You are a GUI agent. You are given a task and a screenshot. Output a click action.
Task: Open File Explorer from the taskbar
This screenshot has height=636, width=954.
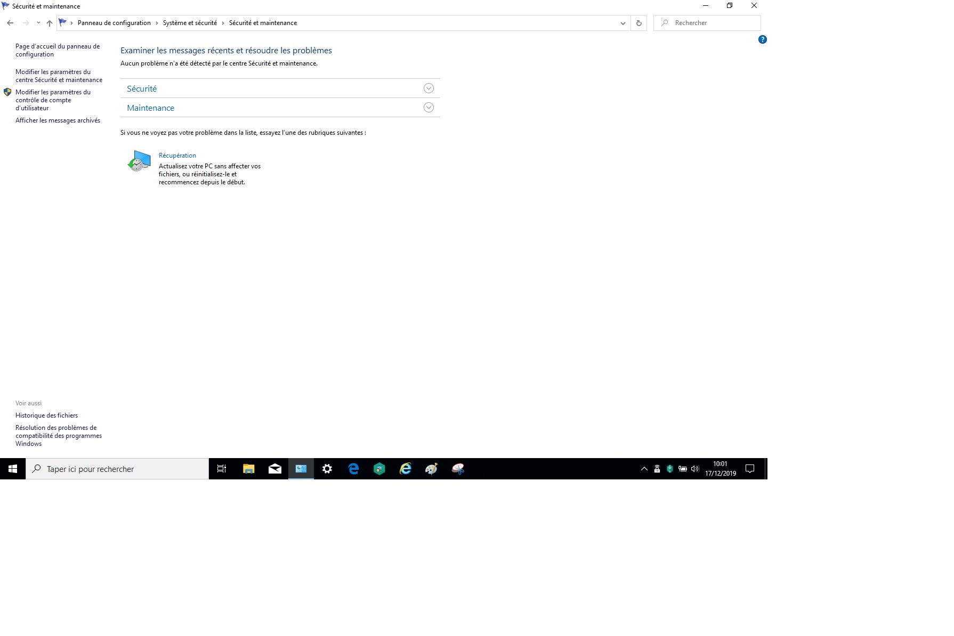[x=248, y=469]
